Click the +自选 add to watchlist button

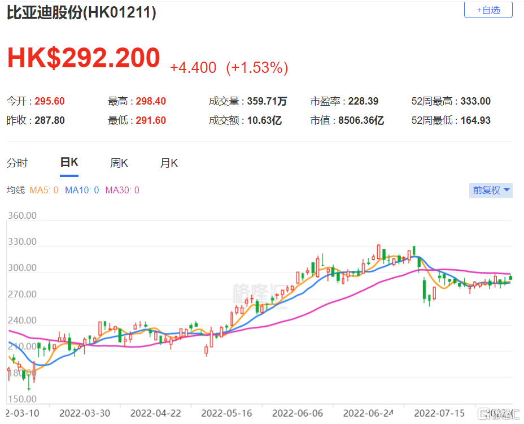coord(488,10)
